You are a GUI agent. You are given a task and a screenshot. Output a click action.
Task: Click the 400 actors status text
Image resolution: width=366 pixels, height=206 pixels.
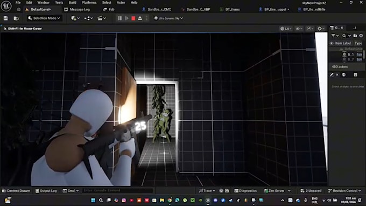pyautogui.click(x=340, y=67)
